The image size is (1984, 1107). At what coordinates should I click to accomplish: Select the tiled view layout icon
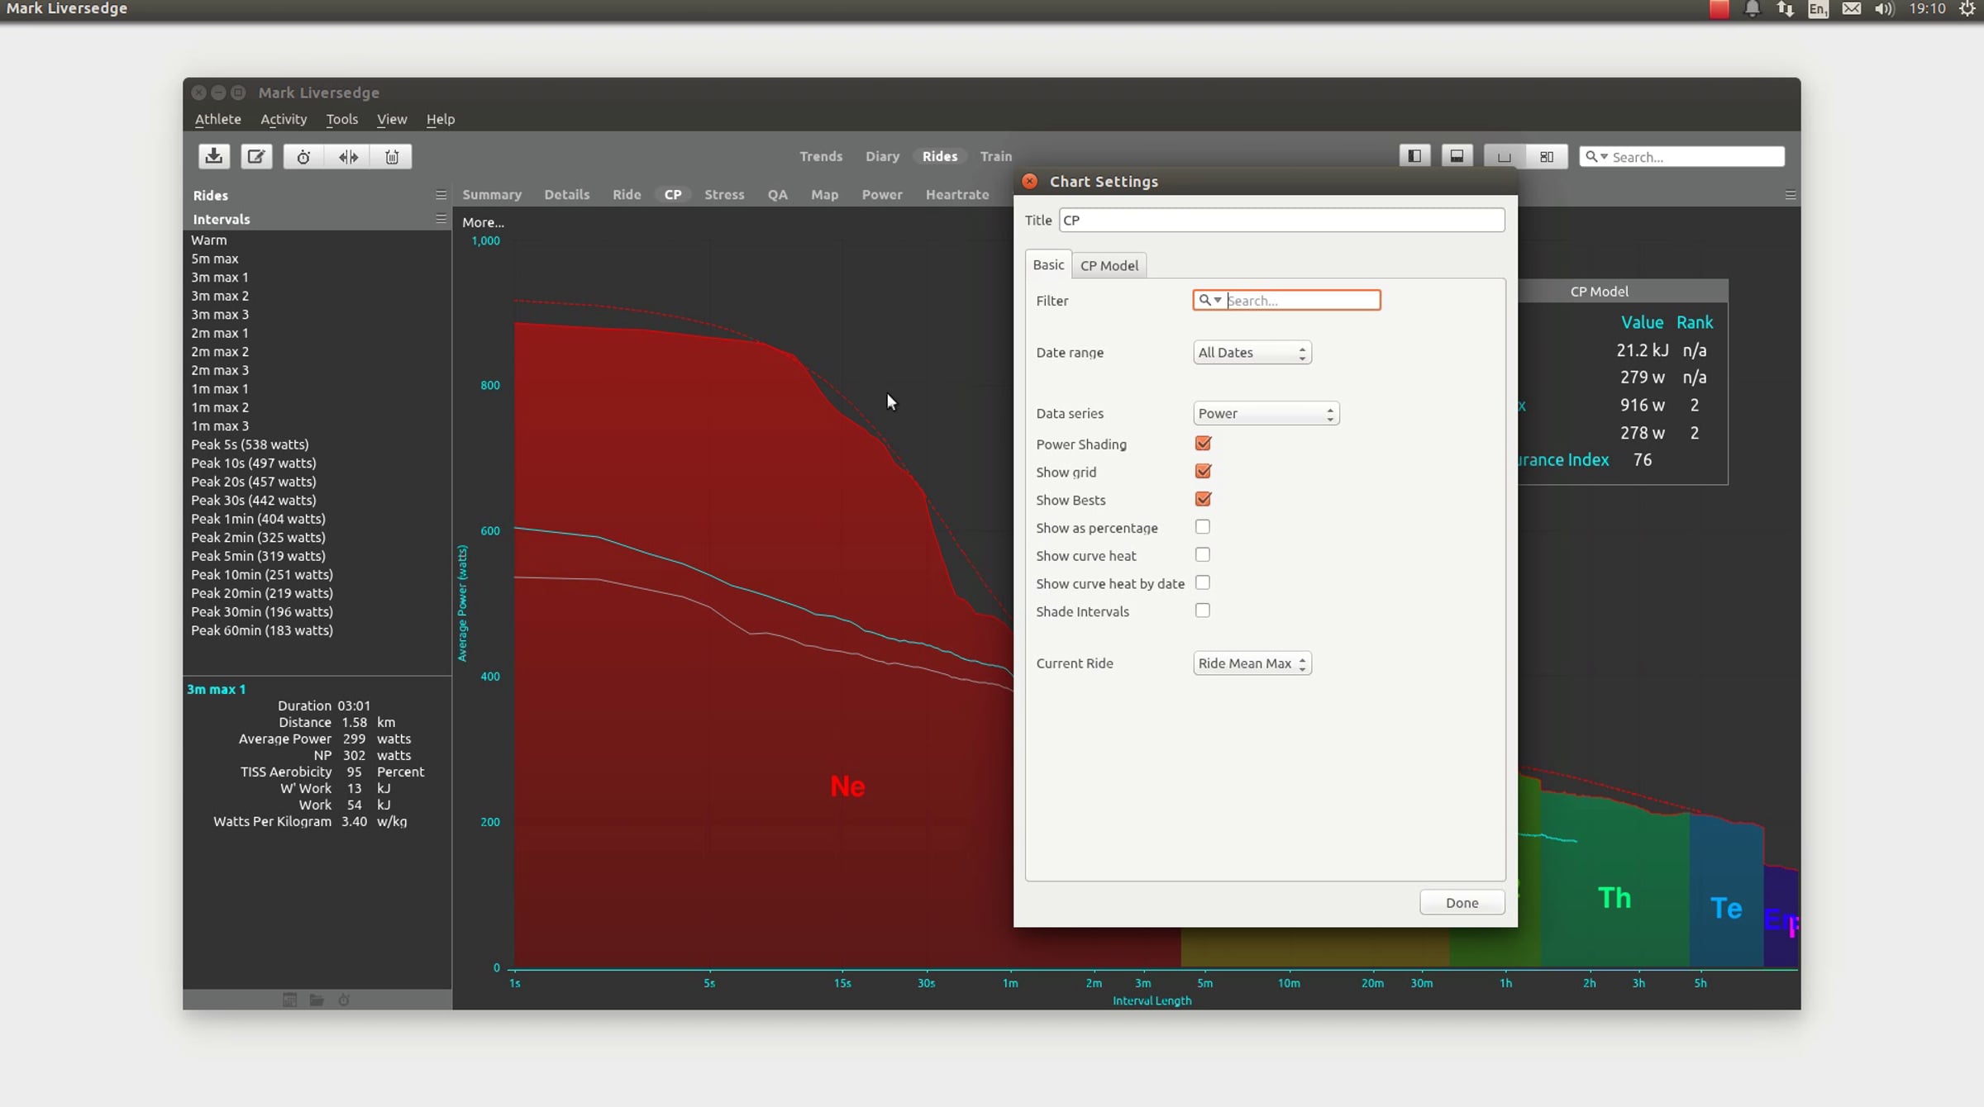click(x=1547, y=156)
